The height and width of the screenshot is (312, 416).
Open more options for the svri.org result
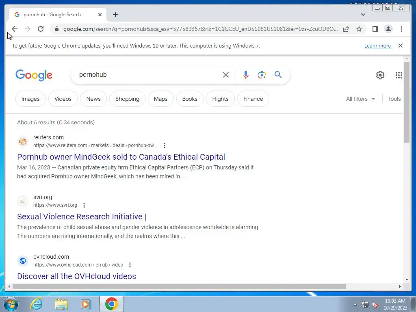(84, 205)
